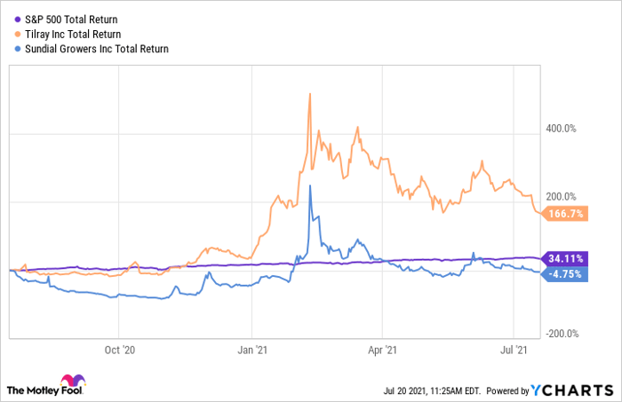
Task: Click the -200.0% y-axis label
Action: 562,335
